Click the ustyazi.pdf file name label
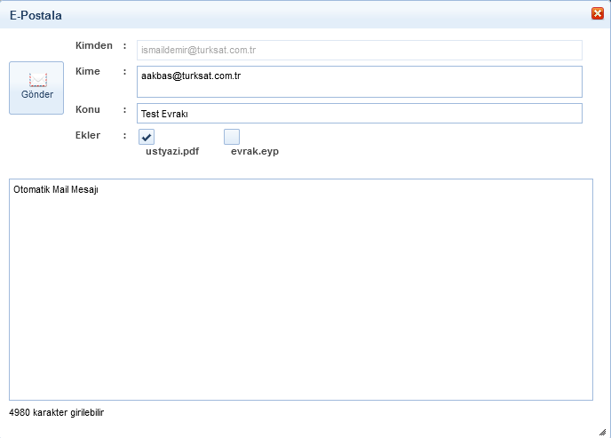The image size is (611, 438). click(171, 152)
